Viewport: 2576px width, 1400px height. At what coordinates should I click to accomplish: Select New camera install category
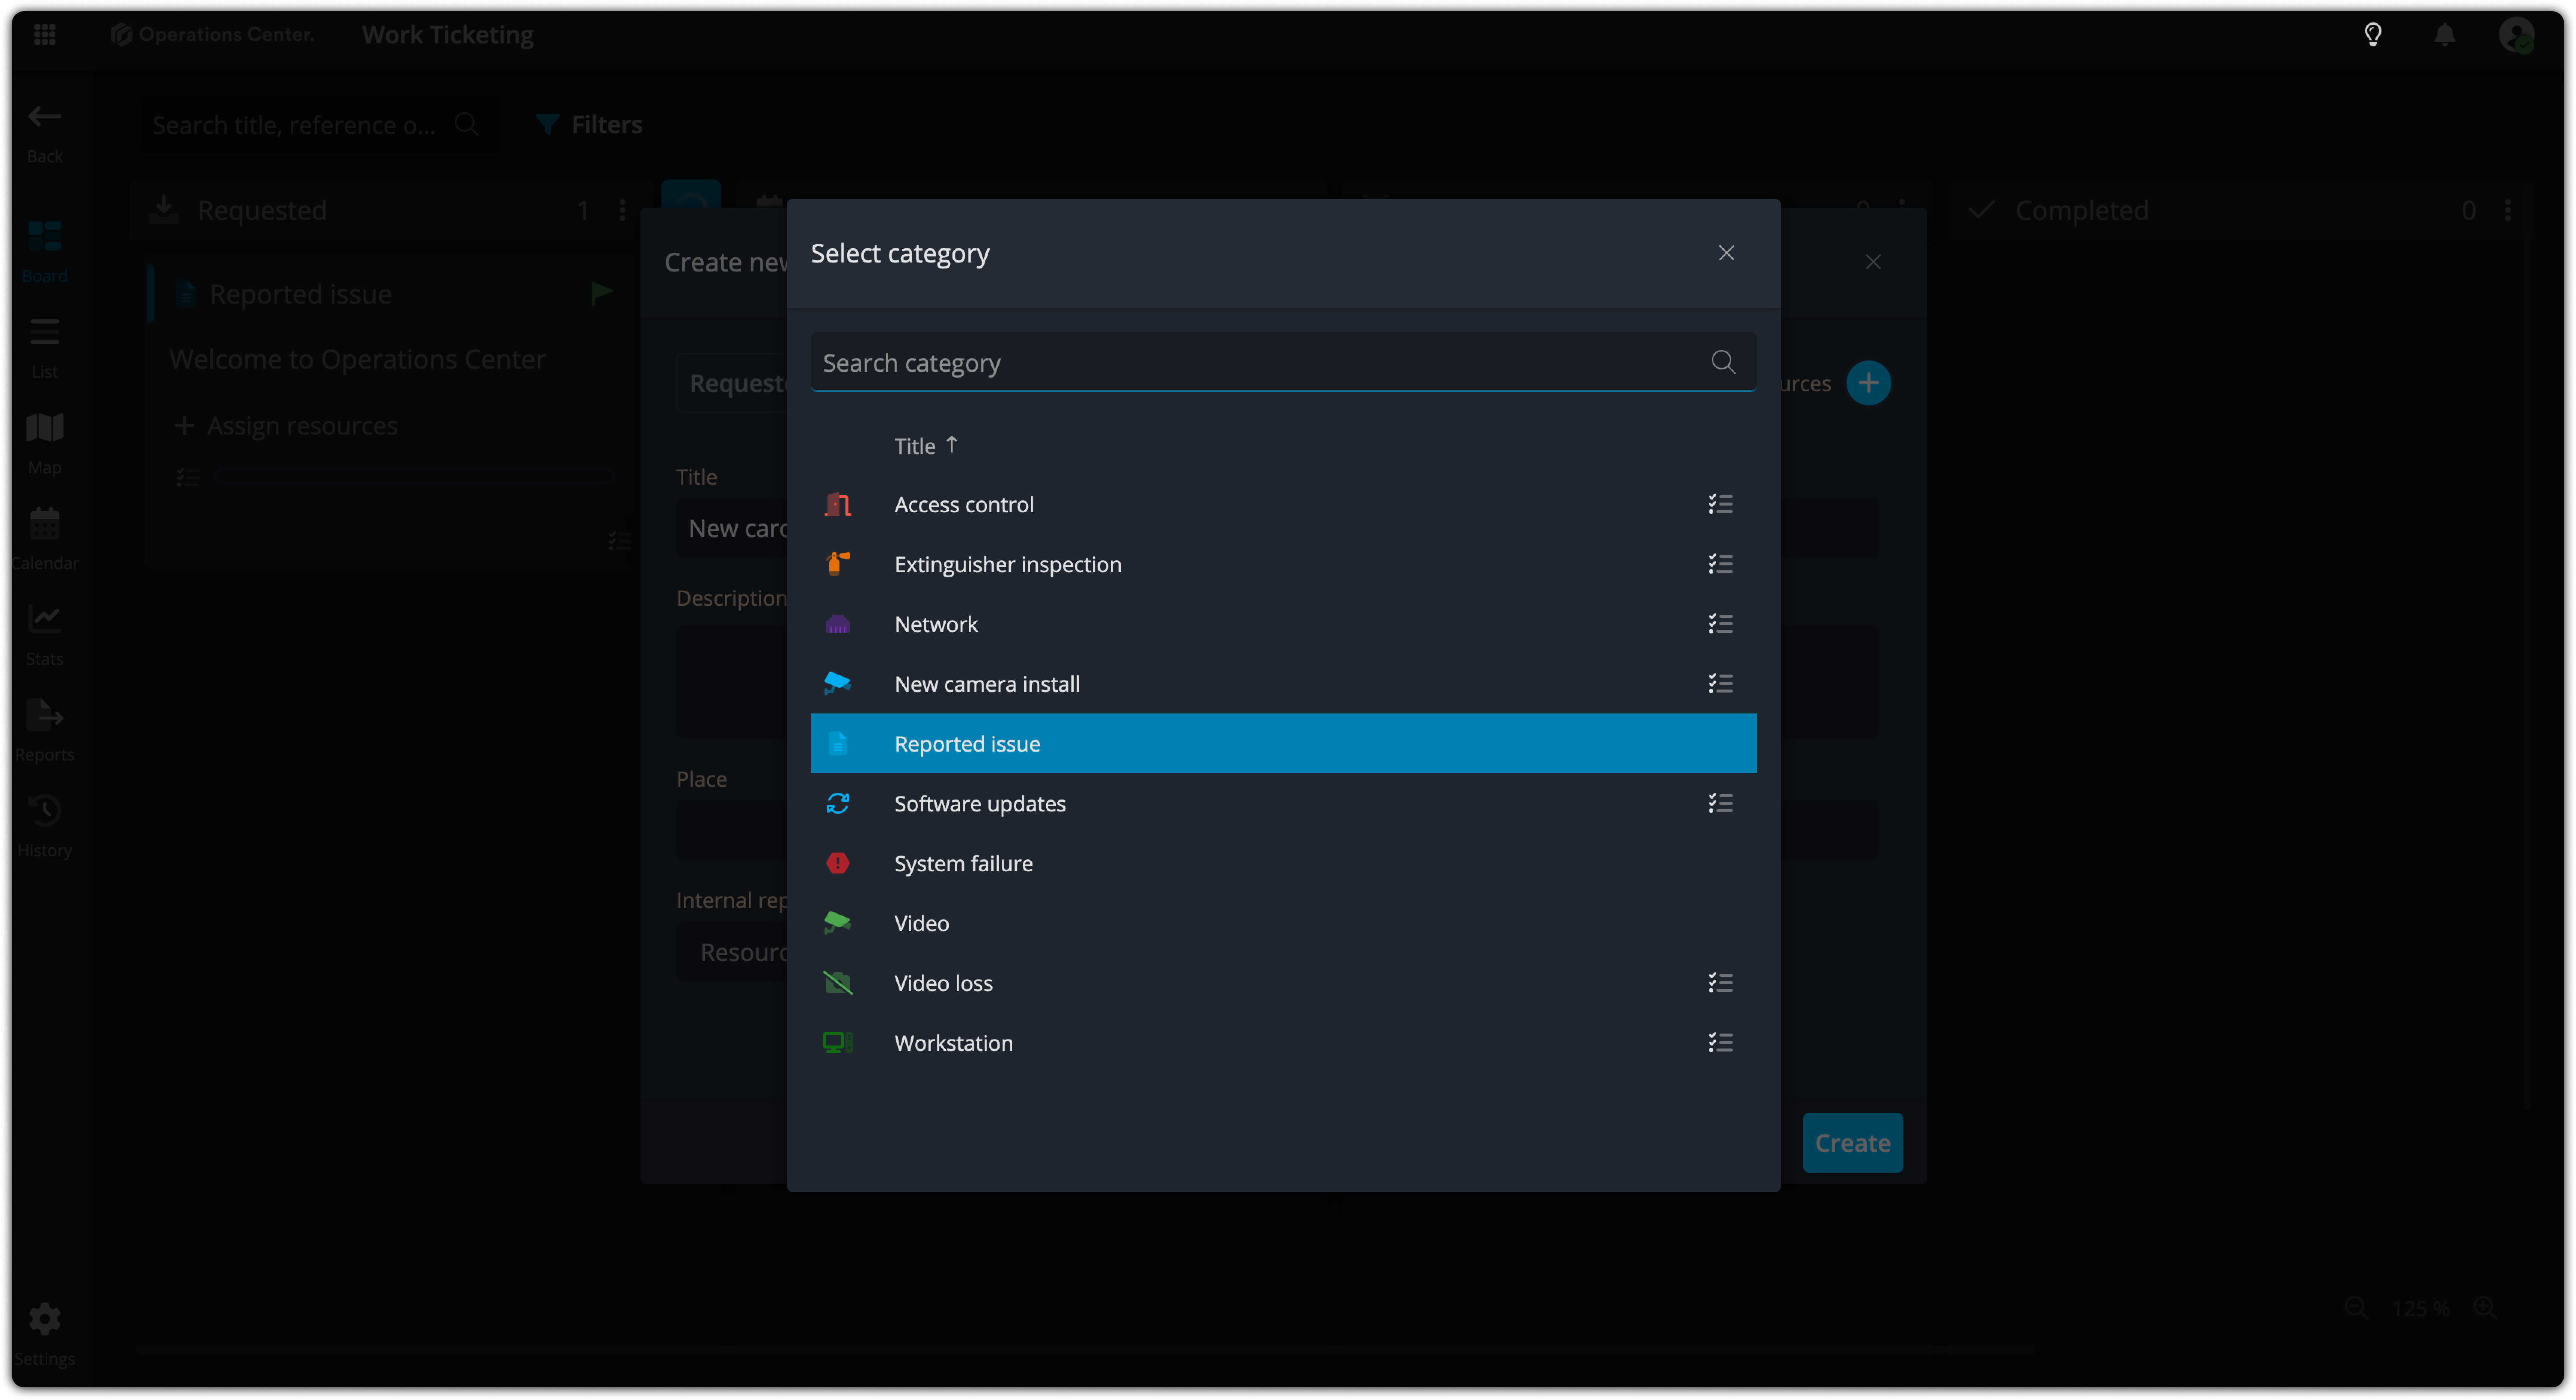click(x=1283, y=684)
